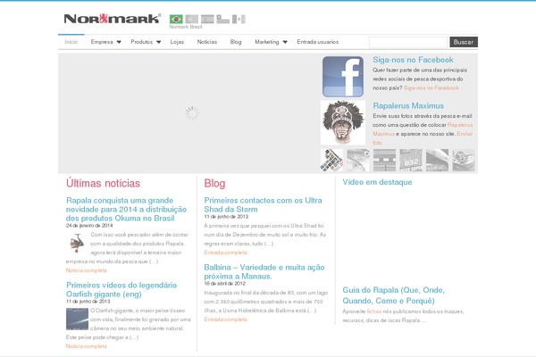Open the Empresa menu

[x=102, y=42]
